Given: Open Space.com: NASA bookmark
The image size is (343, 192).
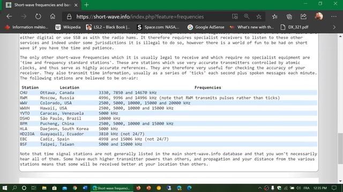Looking at the screenshot, I should [158, 27].
